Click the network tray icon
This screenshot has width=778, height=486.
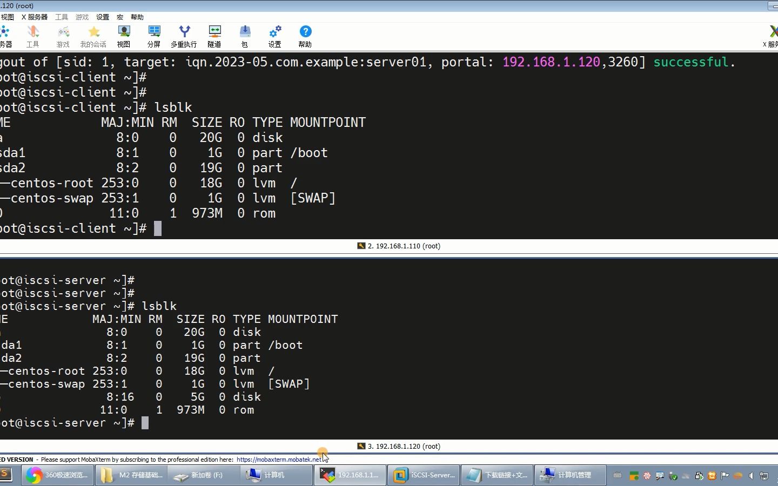[764, 476]
